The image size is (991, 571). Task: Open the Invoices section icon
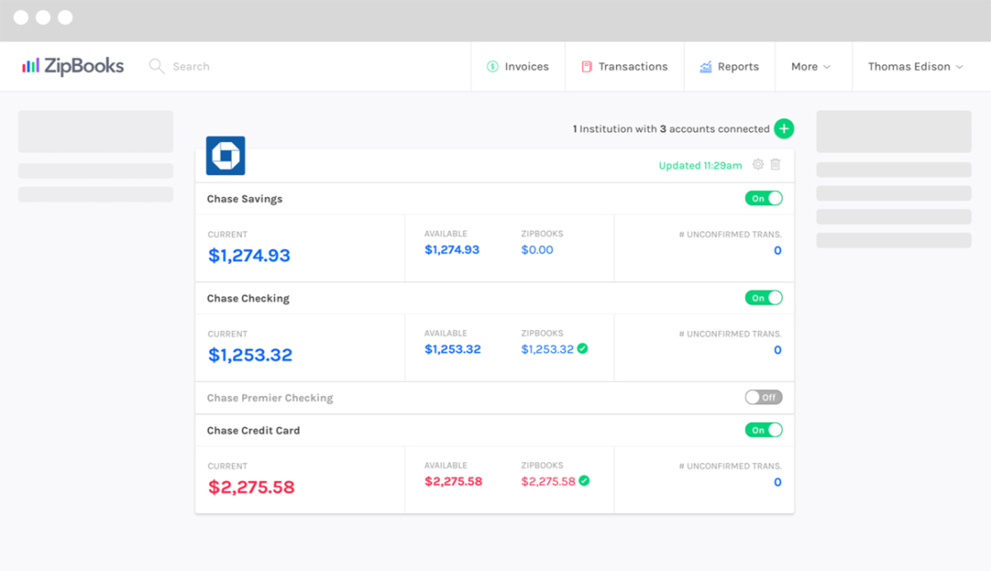pos(492,65)
